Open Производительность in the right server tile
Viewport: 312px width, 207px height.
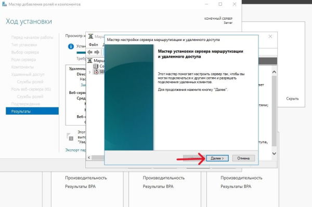pyautogui.click(x=241, y=178)
